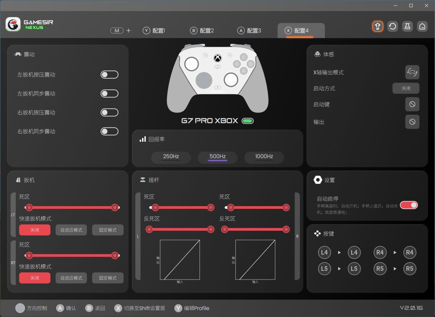Toggle 右扳机同步震动 switch

[x=109, y=131]
